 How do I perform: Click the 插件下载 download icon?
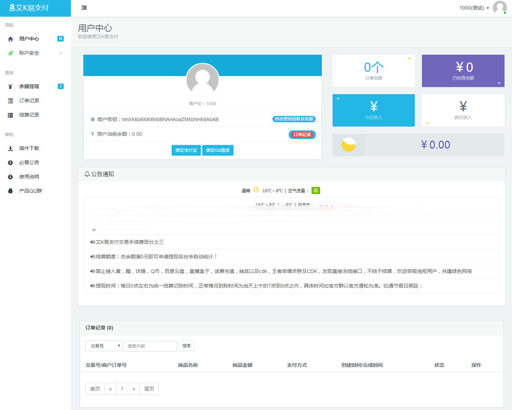10,148
